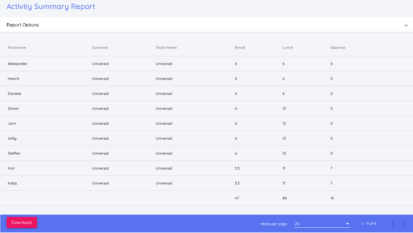Open the Items per page dropdown
This screenshot has width=413, height=233.
(322, 224)
